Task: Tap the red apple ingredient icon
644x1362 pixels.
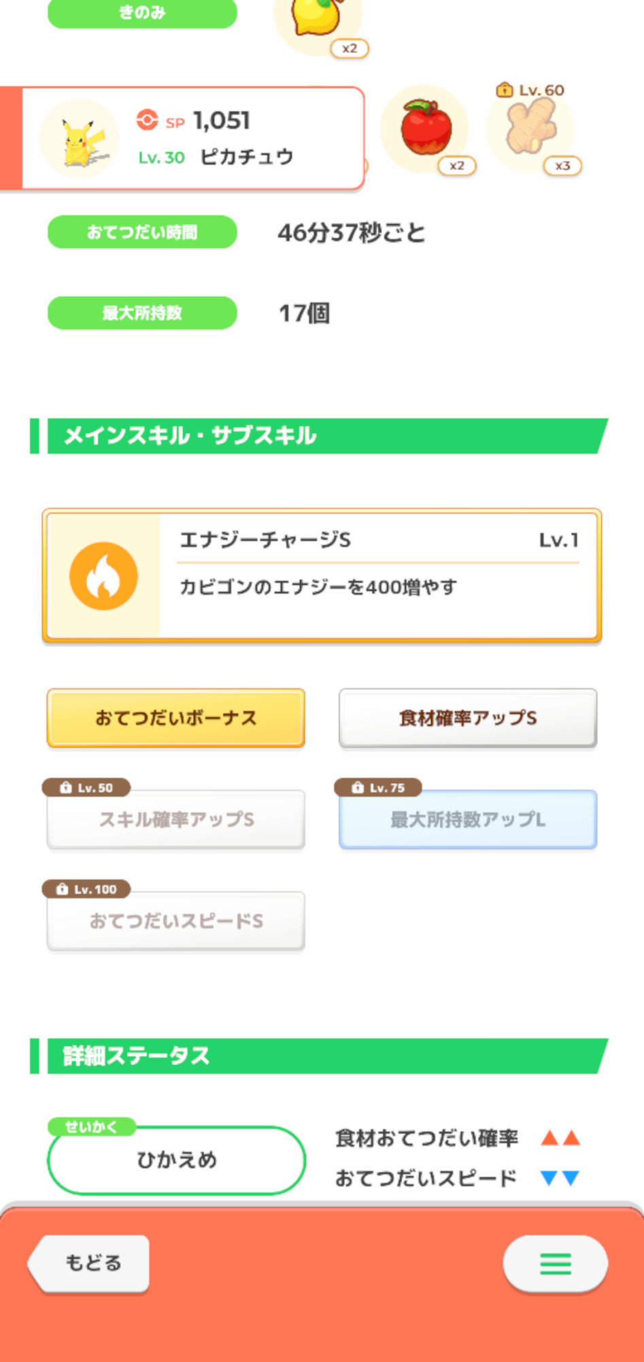Action: tap(426, 128)
